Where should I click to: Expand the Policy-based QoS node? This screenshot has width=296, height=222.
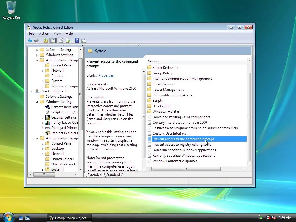click(x=42, y=123)
